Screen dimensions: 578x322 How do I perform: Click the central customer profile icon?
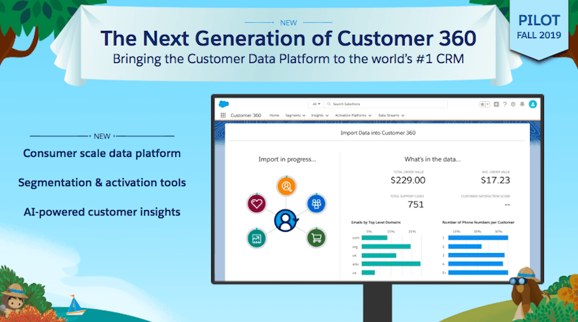[286, 220]
